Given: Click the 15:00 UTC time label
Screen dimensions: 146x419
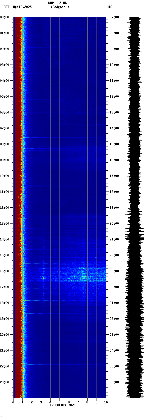Looking at the screenshot, I should 114,144.
